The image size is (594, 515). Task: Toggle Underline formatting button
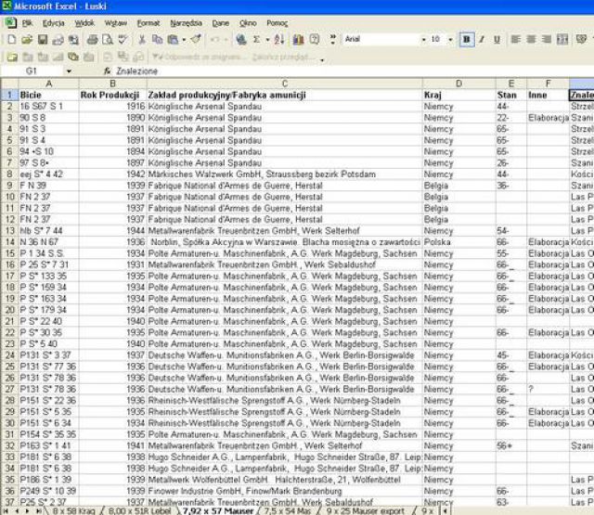pos(497,39)
